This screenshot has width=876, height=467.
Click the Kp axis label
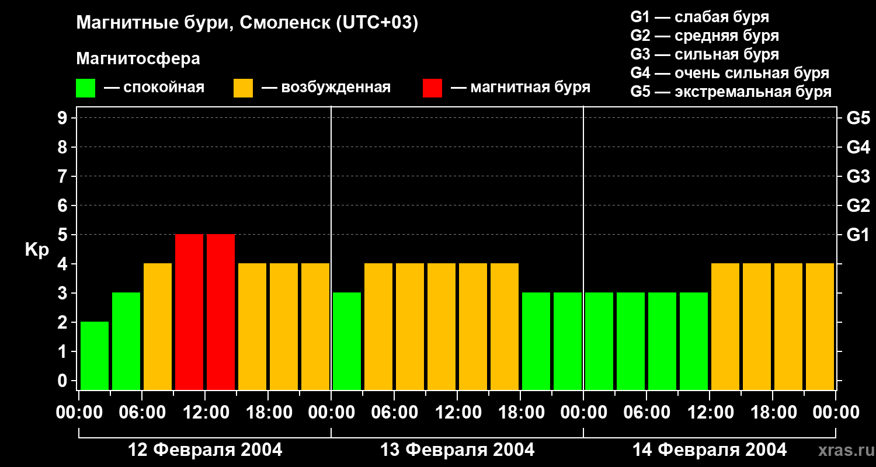(37, 250)
